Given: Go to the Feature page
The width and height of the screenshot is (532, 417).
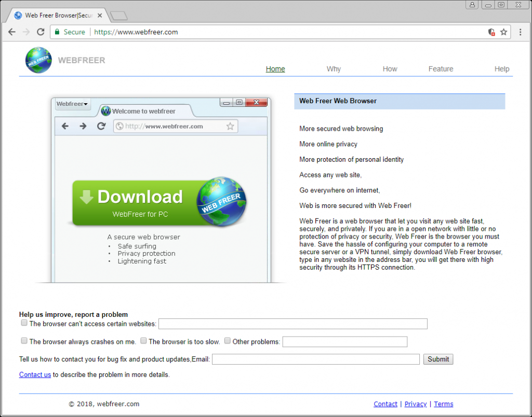Looking at the screenshot, I should [x=441, y=69].
